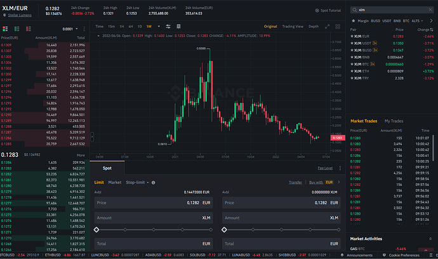Click the buy Price input field
This screenshot has width=438, height=259.
(x=154, y=203)
